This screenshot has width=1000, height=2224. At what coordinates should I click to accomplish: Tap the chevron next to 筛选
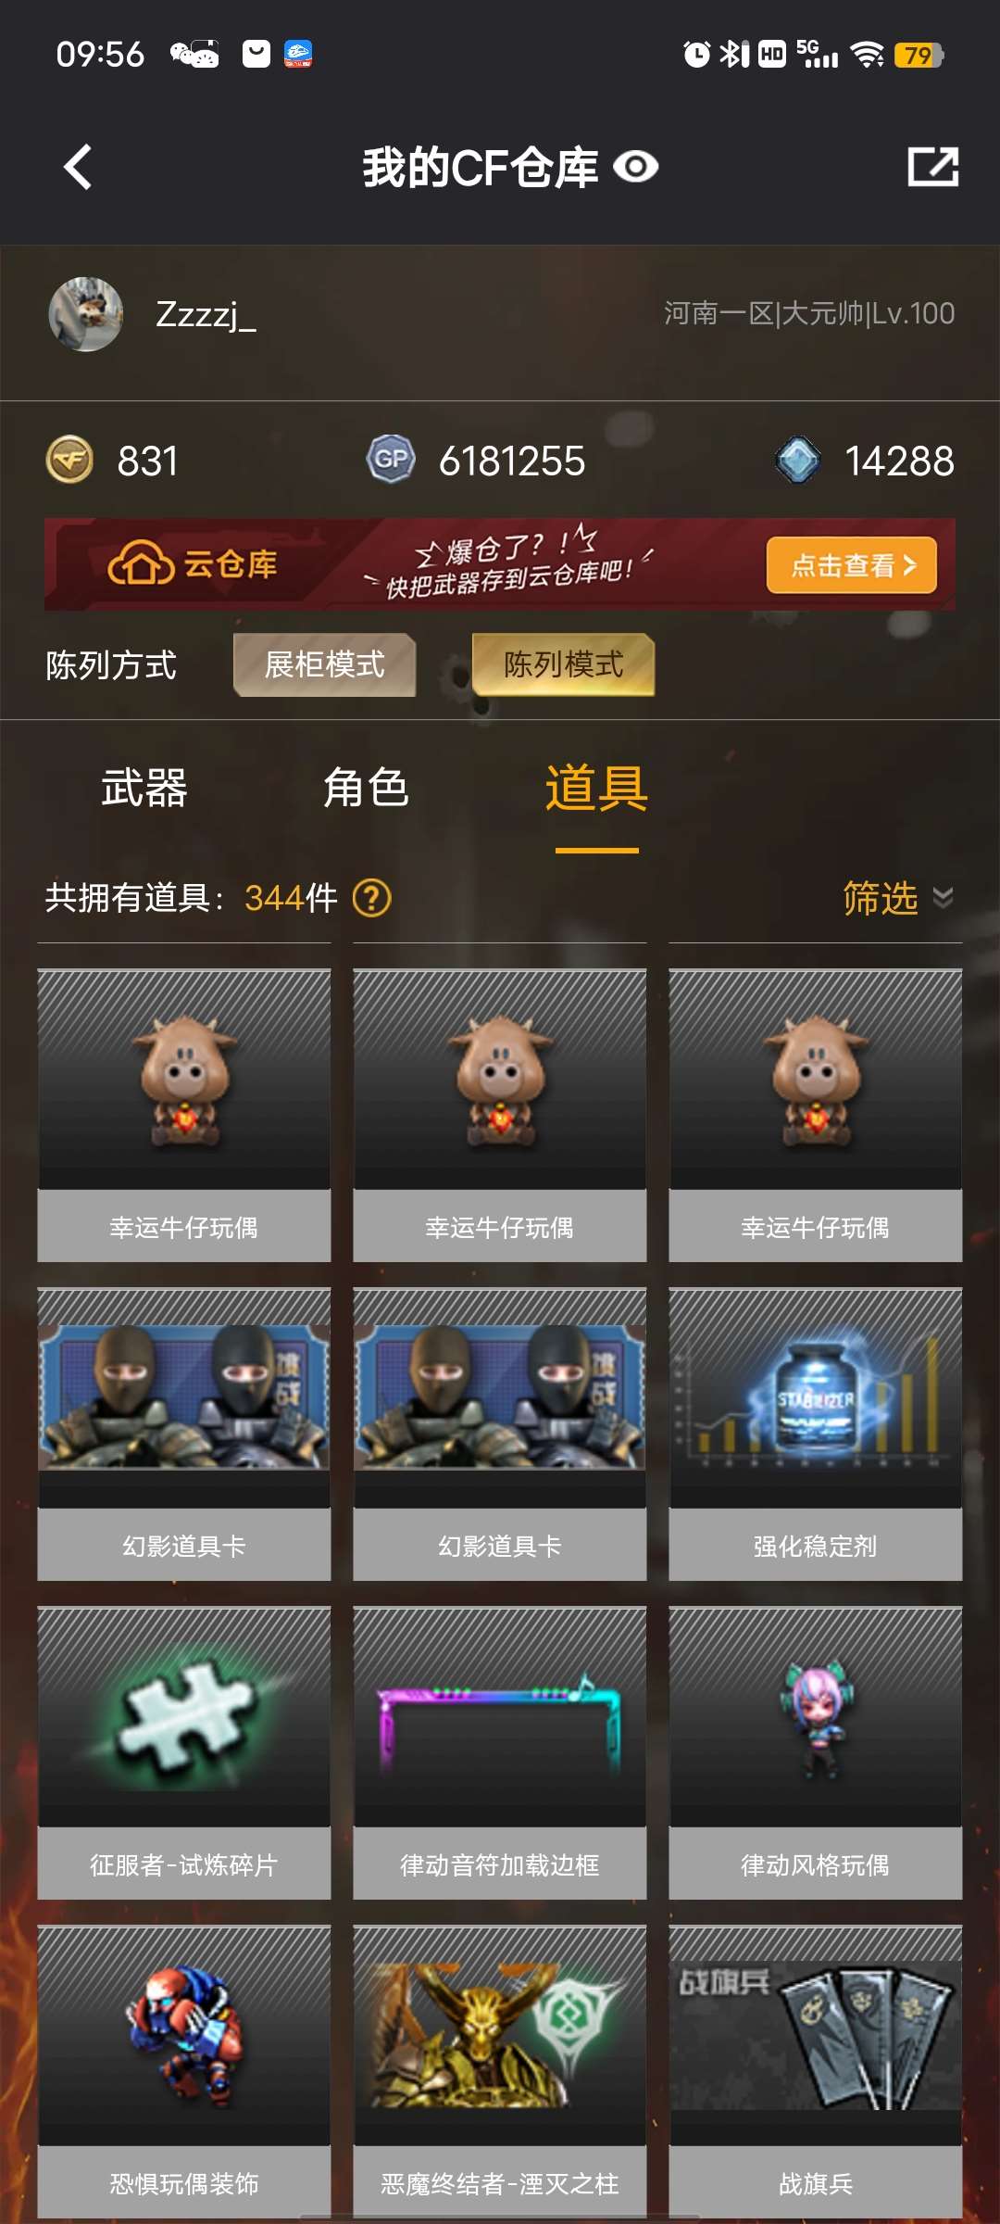[x=943, y=898]
